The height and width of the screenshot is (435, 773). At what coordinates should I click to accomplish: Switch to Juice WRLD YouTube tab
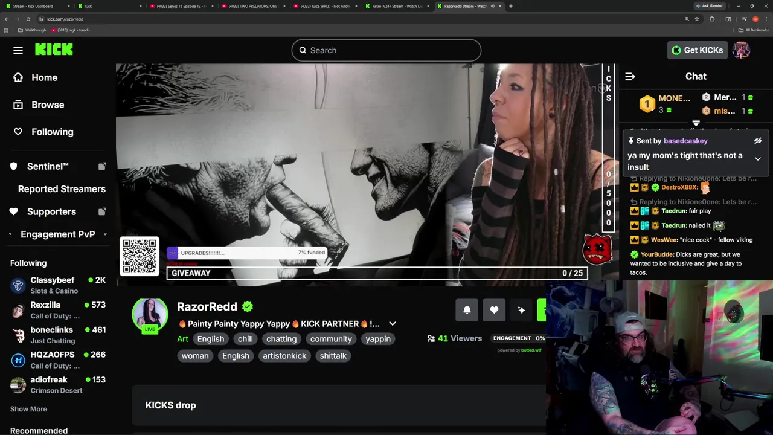tap(325, 6)
